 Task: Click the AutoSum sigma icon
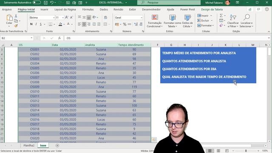221,16
